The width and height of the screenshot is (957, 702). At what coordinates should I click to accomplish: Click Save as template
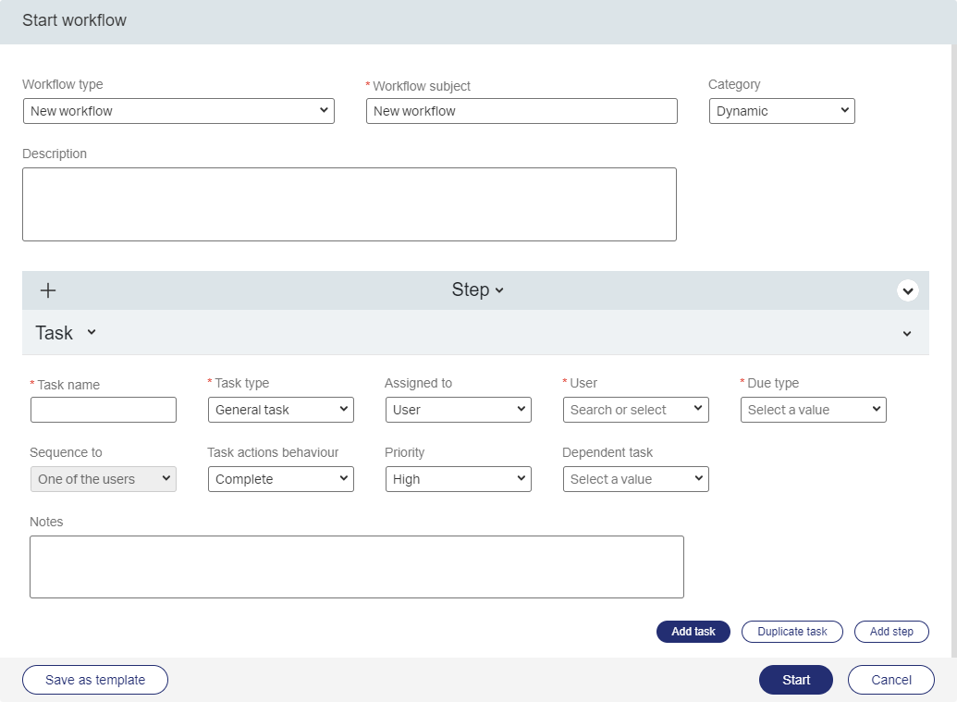pyautogui.click(x=95, y=680)
